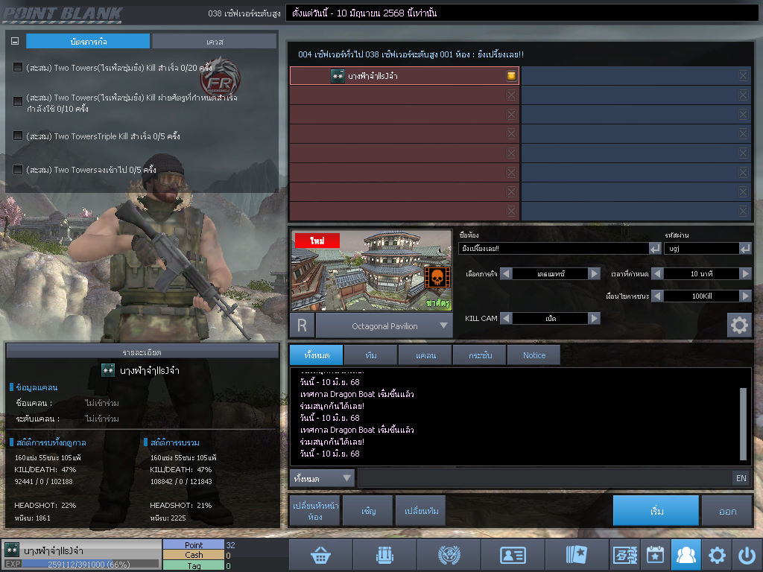The height and width of the screenshot is (572, 763).
Task: Toggle the first blue team slot X
Action: (x=743, y=75)
